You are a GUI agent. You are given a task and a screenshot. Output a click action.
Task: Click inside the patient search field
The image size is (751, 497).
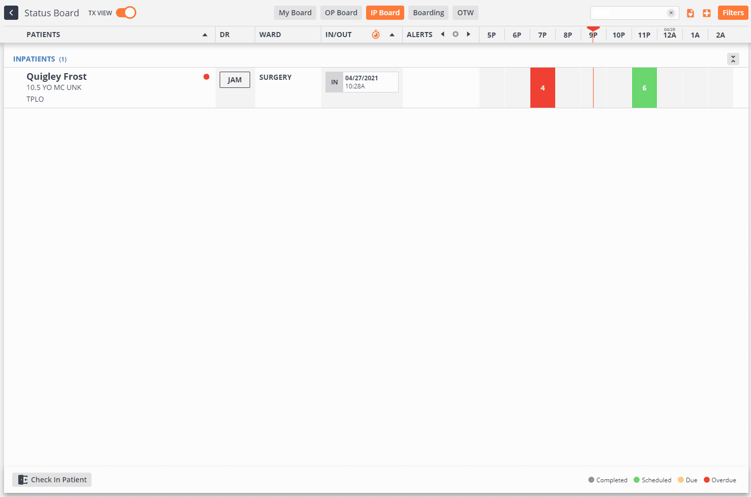coord(628,13)
